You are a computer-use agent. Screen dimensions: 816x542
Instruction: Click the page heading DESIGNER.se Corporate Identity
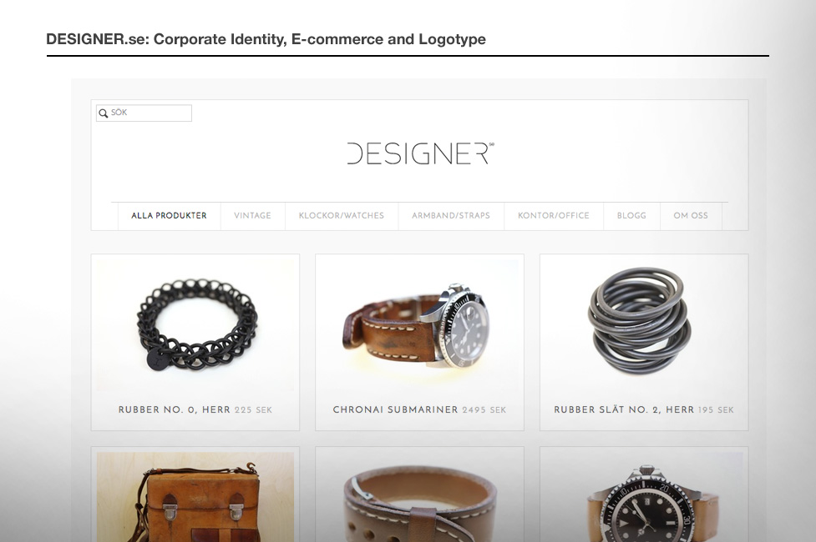pyautogui.click(x=266, y=39)
